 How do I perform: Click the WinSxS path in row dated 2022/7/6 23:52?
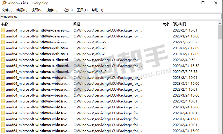[x=90, y=42]
